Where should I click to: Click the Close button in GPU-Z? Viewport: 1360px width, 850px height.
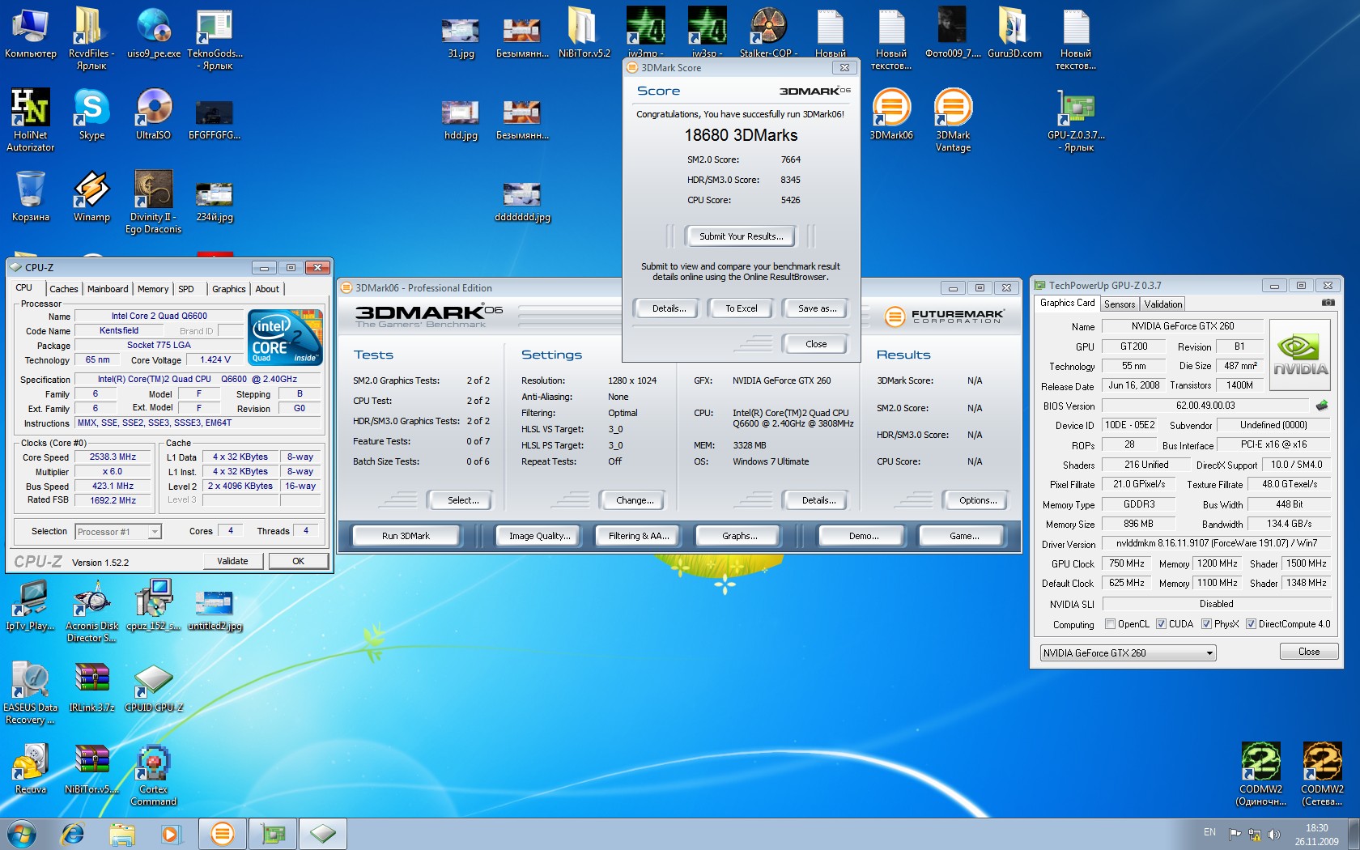[1308, 652]
